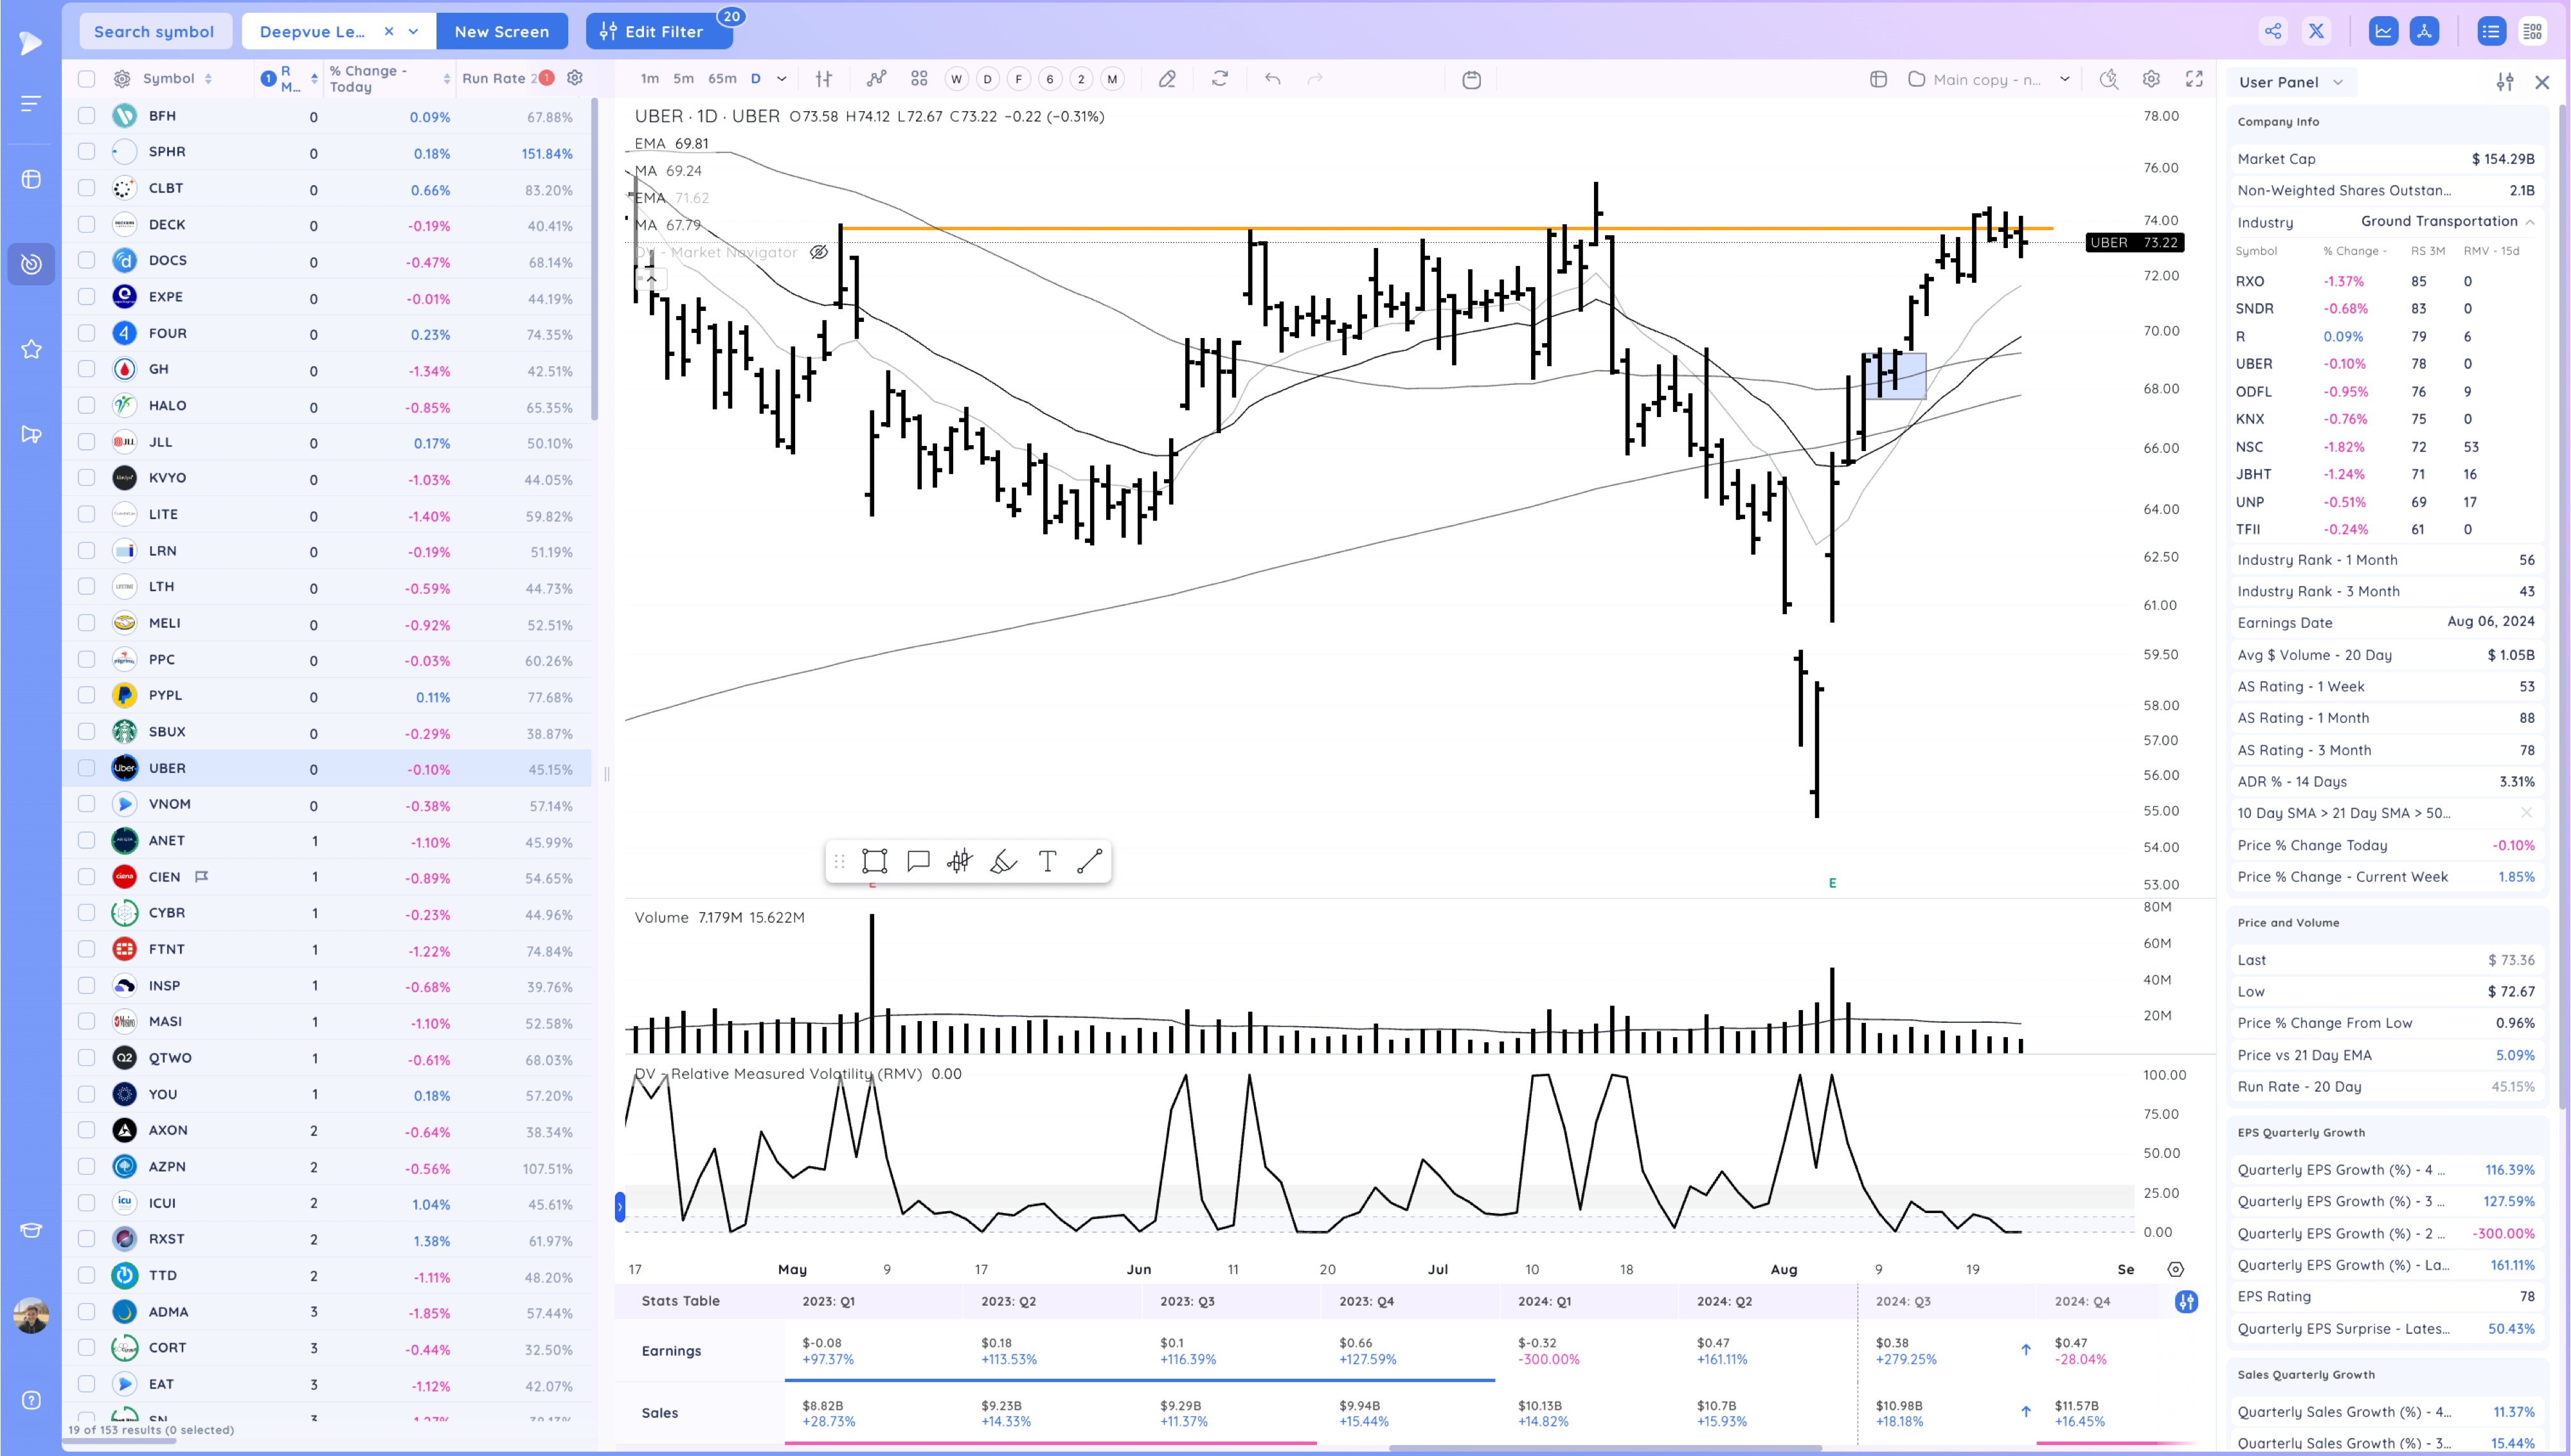This screenshot has height=1456, width=2571.
Task: Open the watchlist star icon in sidebar
Action: click(x=31, y=349)
